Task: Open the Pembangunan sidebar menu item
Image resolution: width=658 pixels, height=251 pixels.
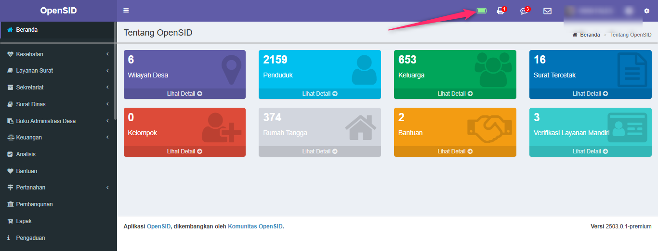Action: coord(58,204)
